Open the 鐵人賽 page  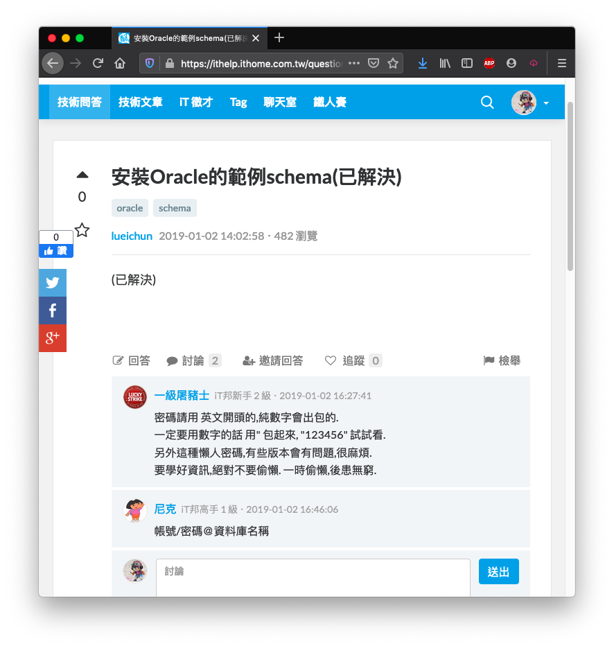[x=330, y=102]
